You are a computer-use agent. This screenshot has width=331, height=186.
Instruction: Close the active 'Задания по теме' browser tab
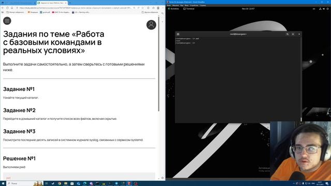click(66, 3)
